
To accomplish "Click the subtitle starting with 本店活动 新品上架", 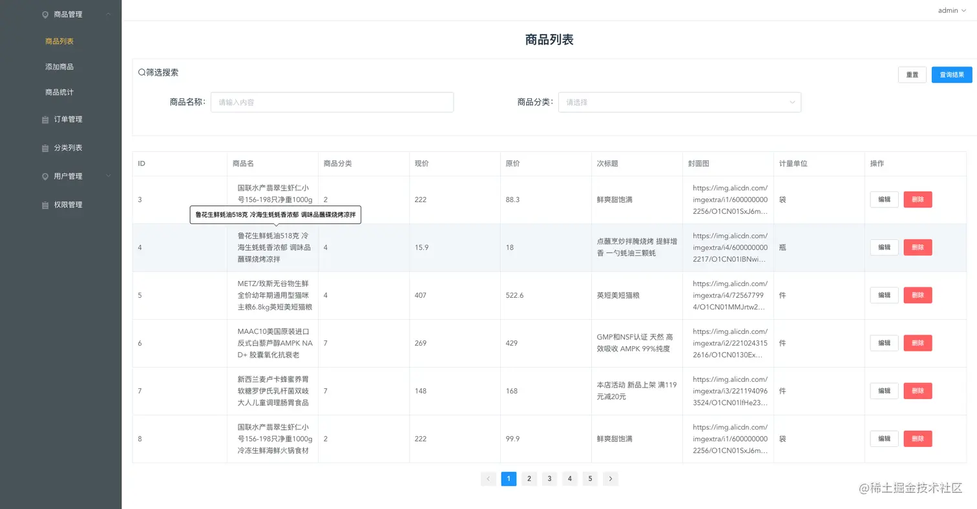I will coord(637,391).
